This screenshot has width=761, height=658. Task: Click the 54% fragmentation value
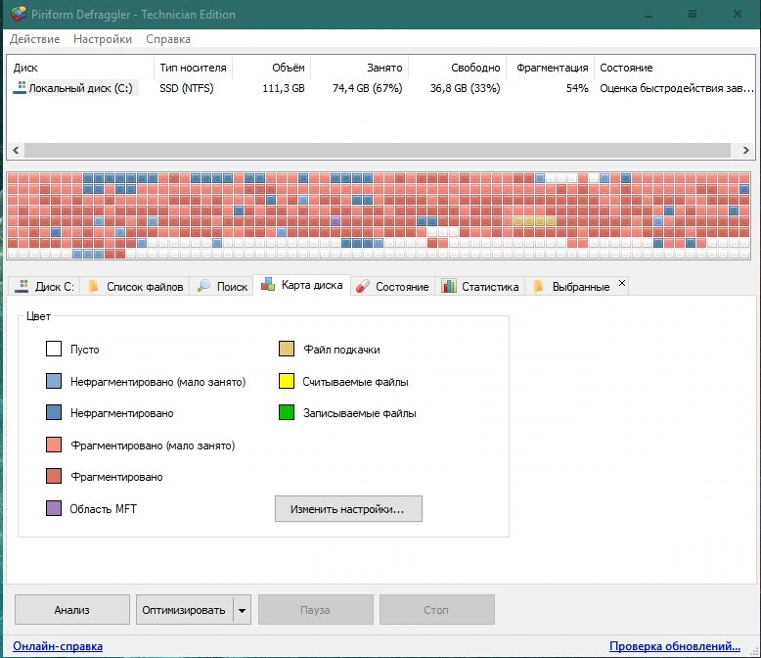click(577, 88)
